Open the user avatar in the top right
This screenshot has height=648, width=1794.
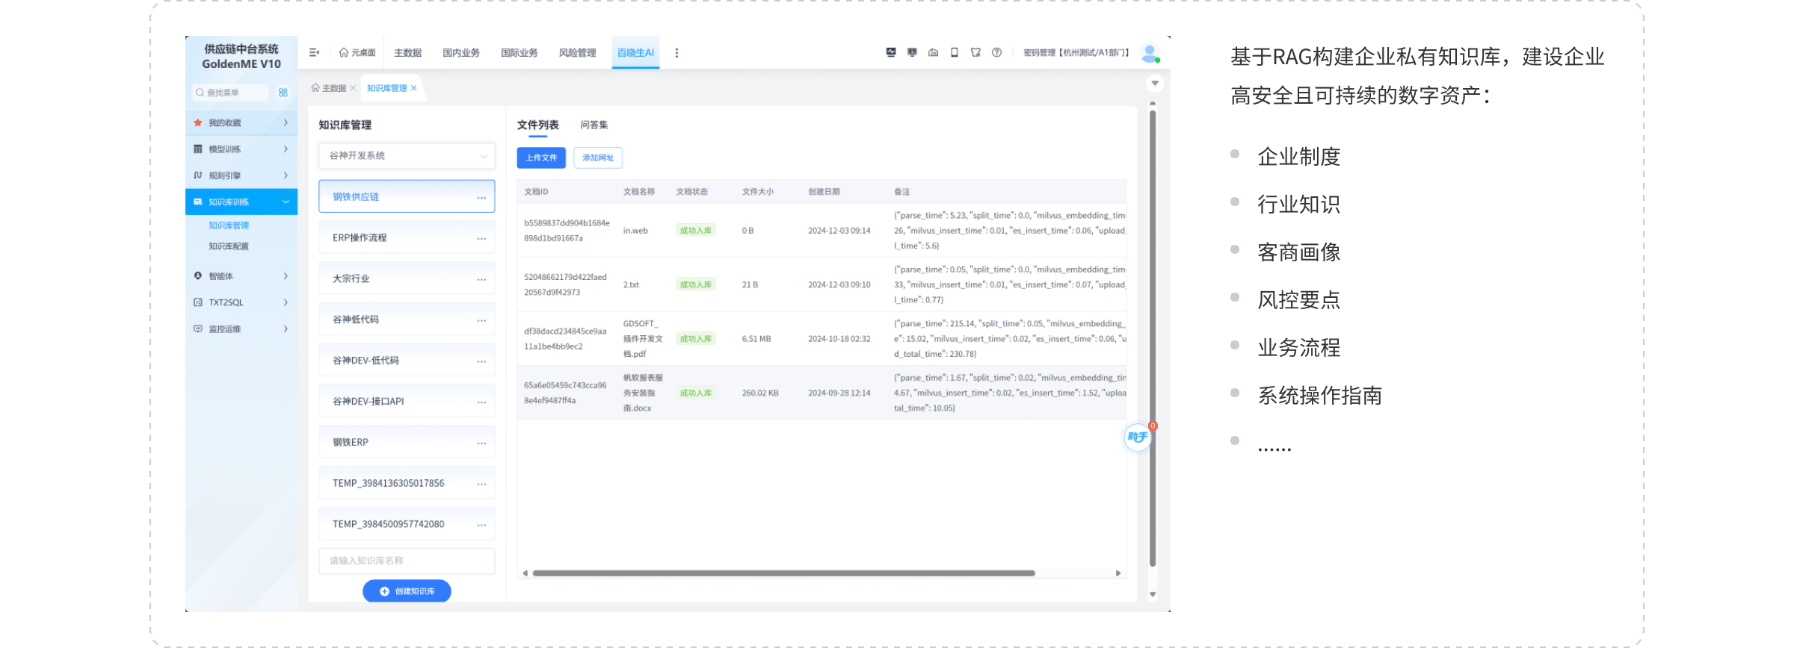pyautogui.click(x=1149, y=53)
